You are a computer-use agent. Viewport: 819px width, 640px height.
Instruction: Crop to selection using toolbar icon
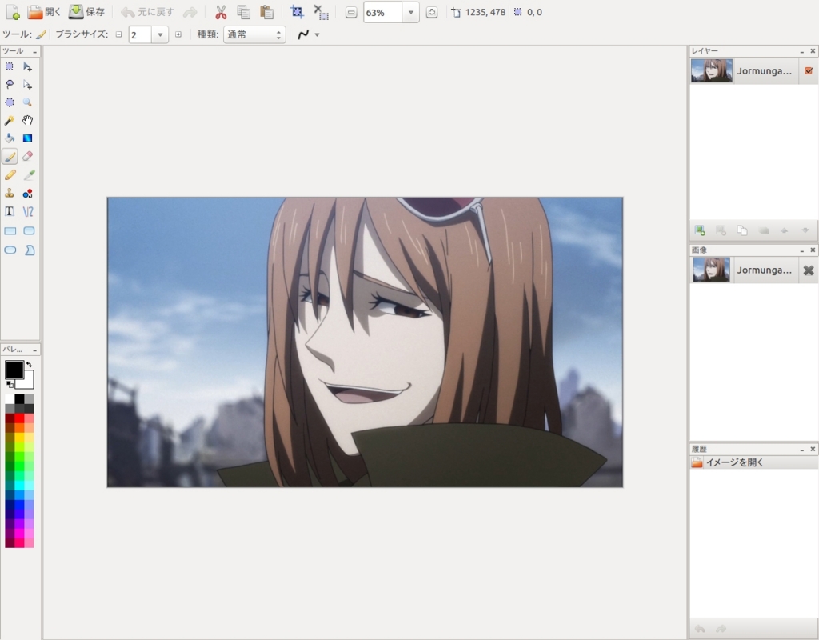pos(297,11)
